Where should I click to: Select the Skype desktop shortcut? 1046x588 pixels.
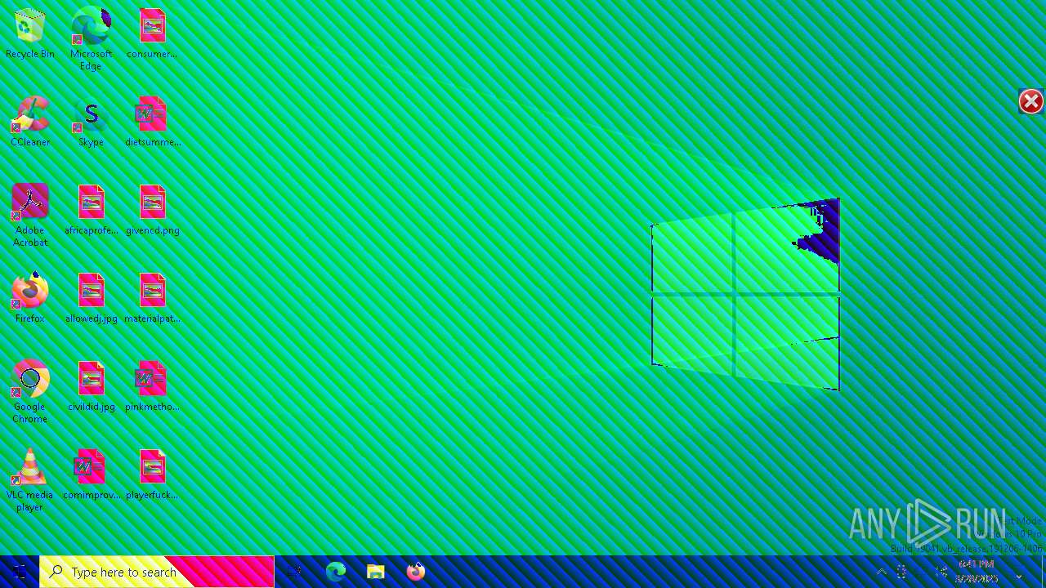pyautogui.click(x=91, y=122)
